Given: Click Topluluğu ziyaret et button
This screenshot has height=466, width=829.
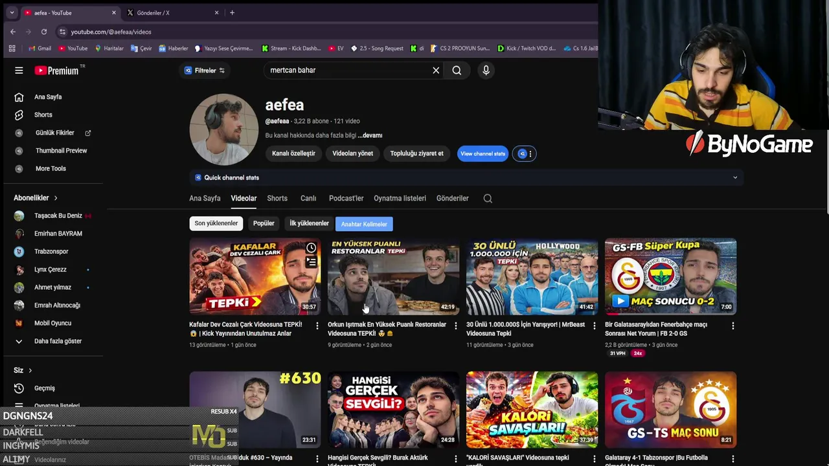Looking at the screenshot, I should click(x=416, y=153).
